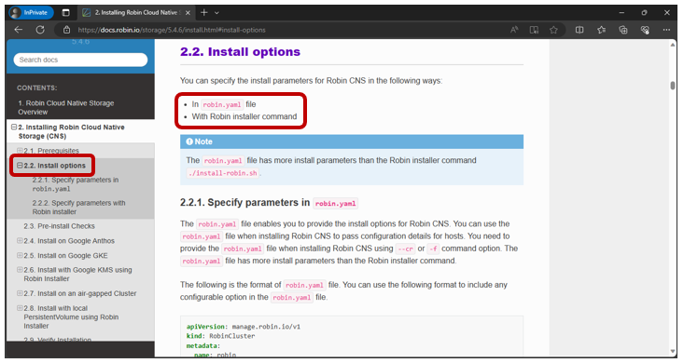Open a new tab with plus button

(x=203, y=13)
